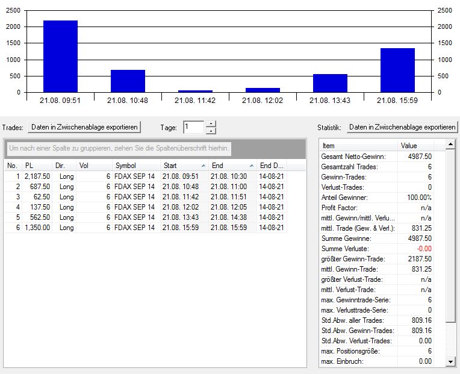The width and height of the screenshot is (460, 374).
Task: Select größter Gewinn-Trade statistics row
Action: [377, 259]
